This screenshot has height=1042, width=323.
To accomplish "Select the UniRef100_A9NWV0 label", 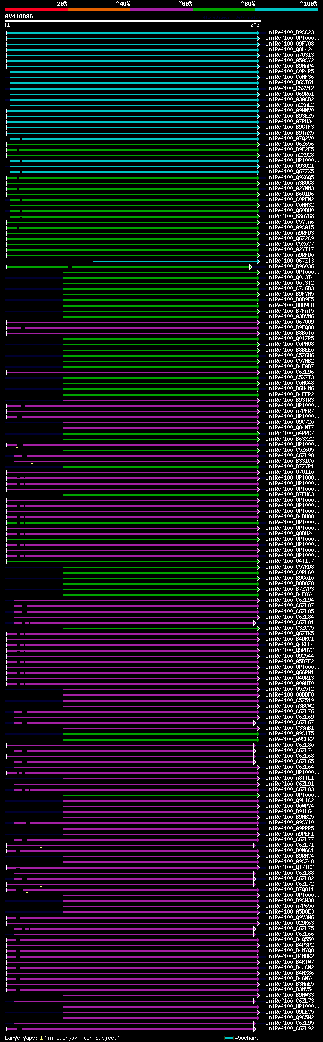I will click(x=290, y=111).
